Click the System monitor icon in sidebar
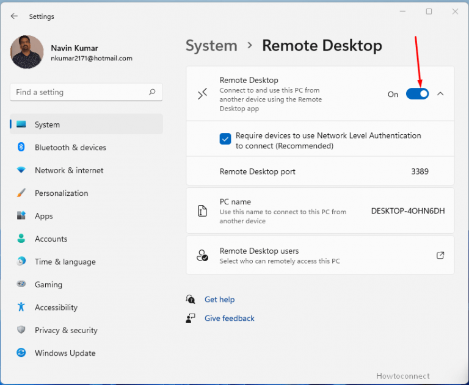469x385 pixels. (x=21, y=124)
